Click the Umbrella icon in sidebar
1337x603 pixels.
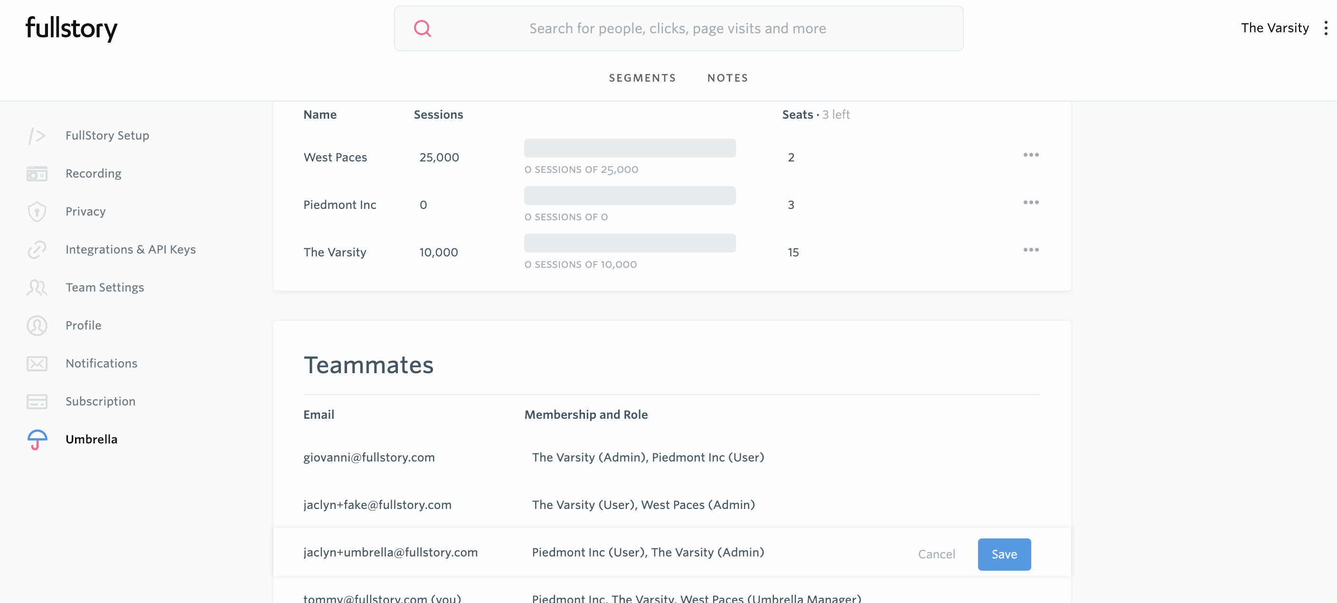(37, 439)
